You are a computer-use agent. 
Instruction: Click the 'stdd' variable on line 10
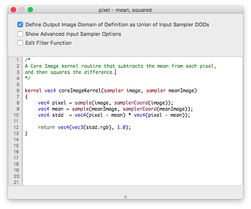(x=58, y=115)
